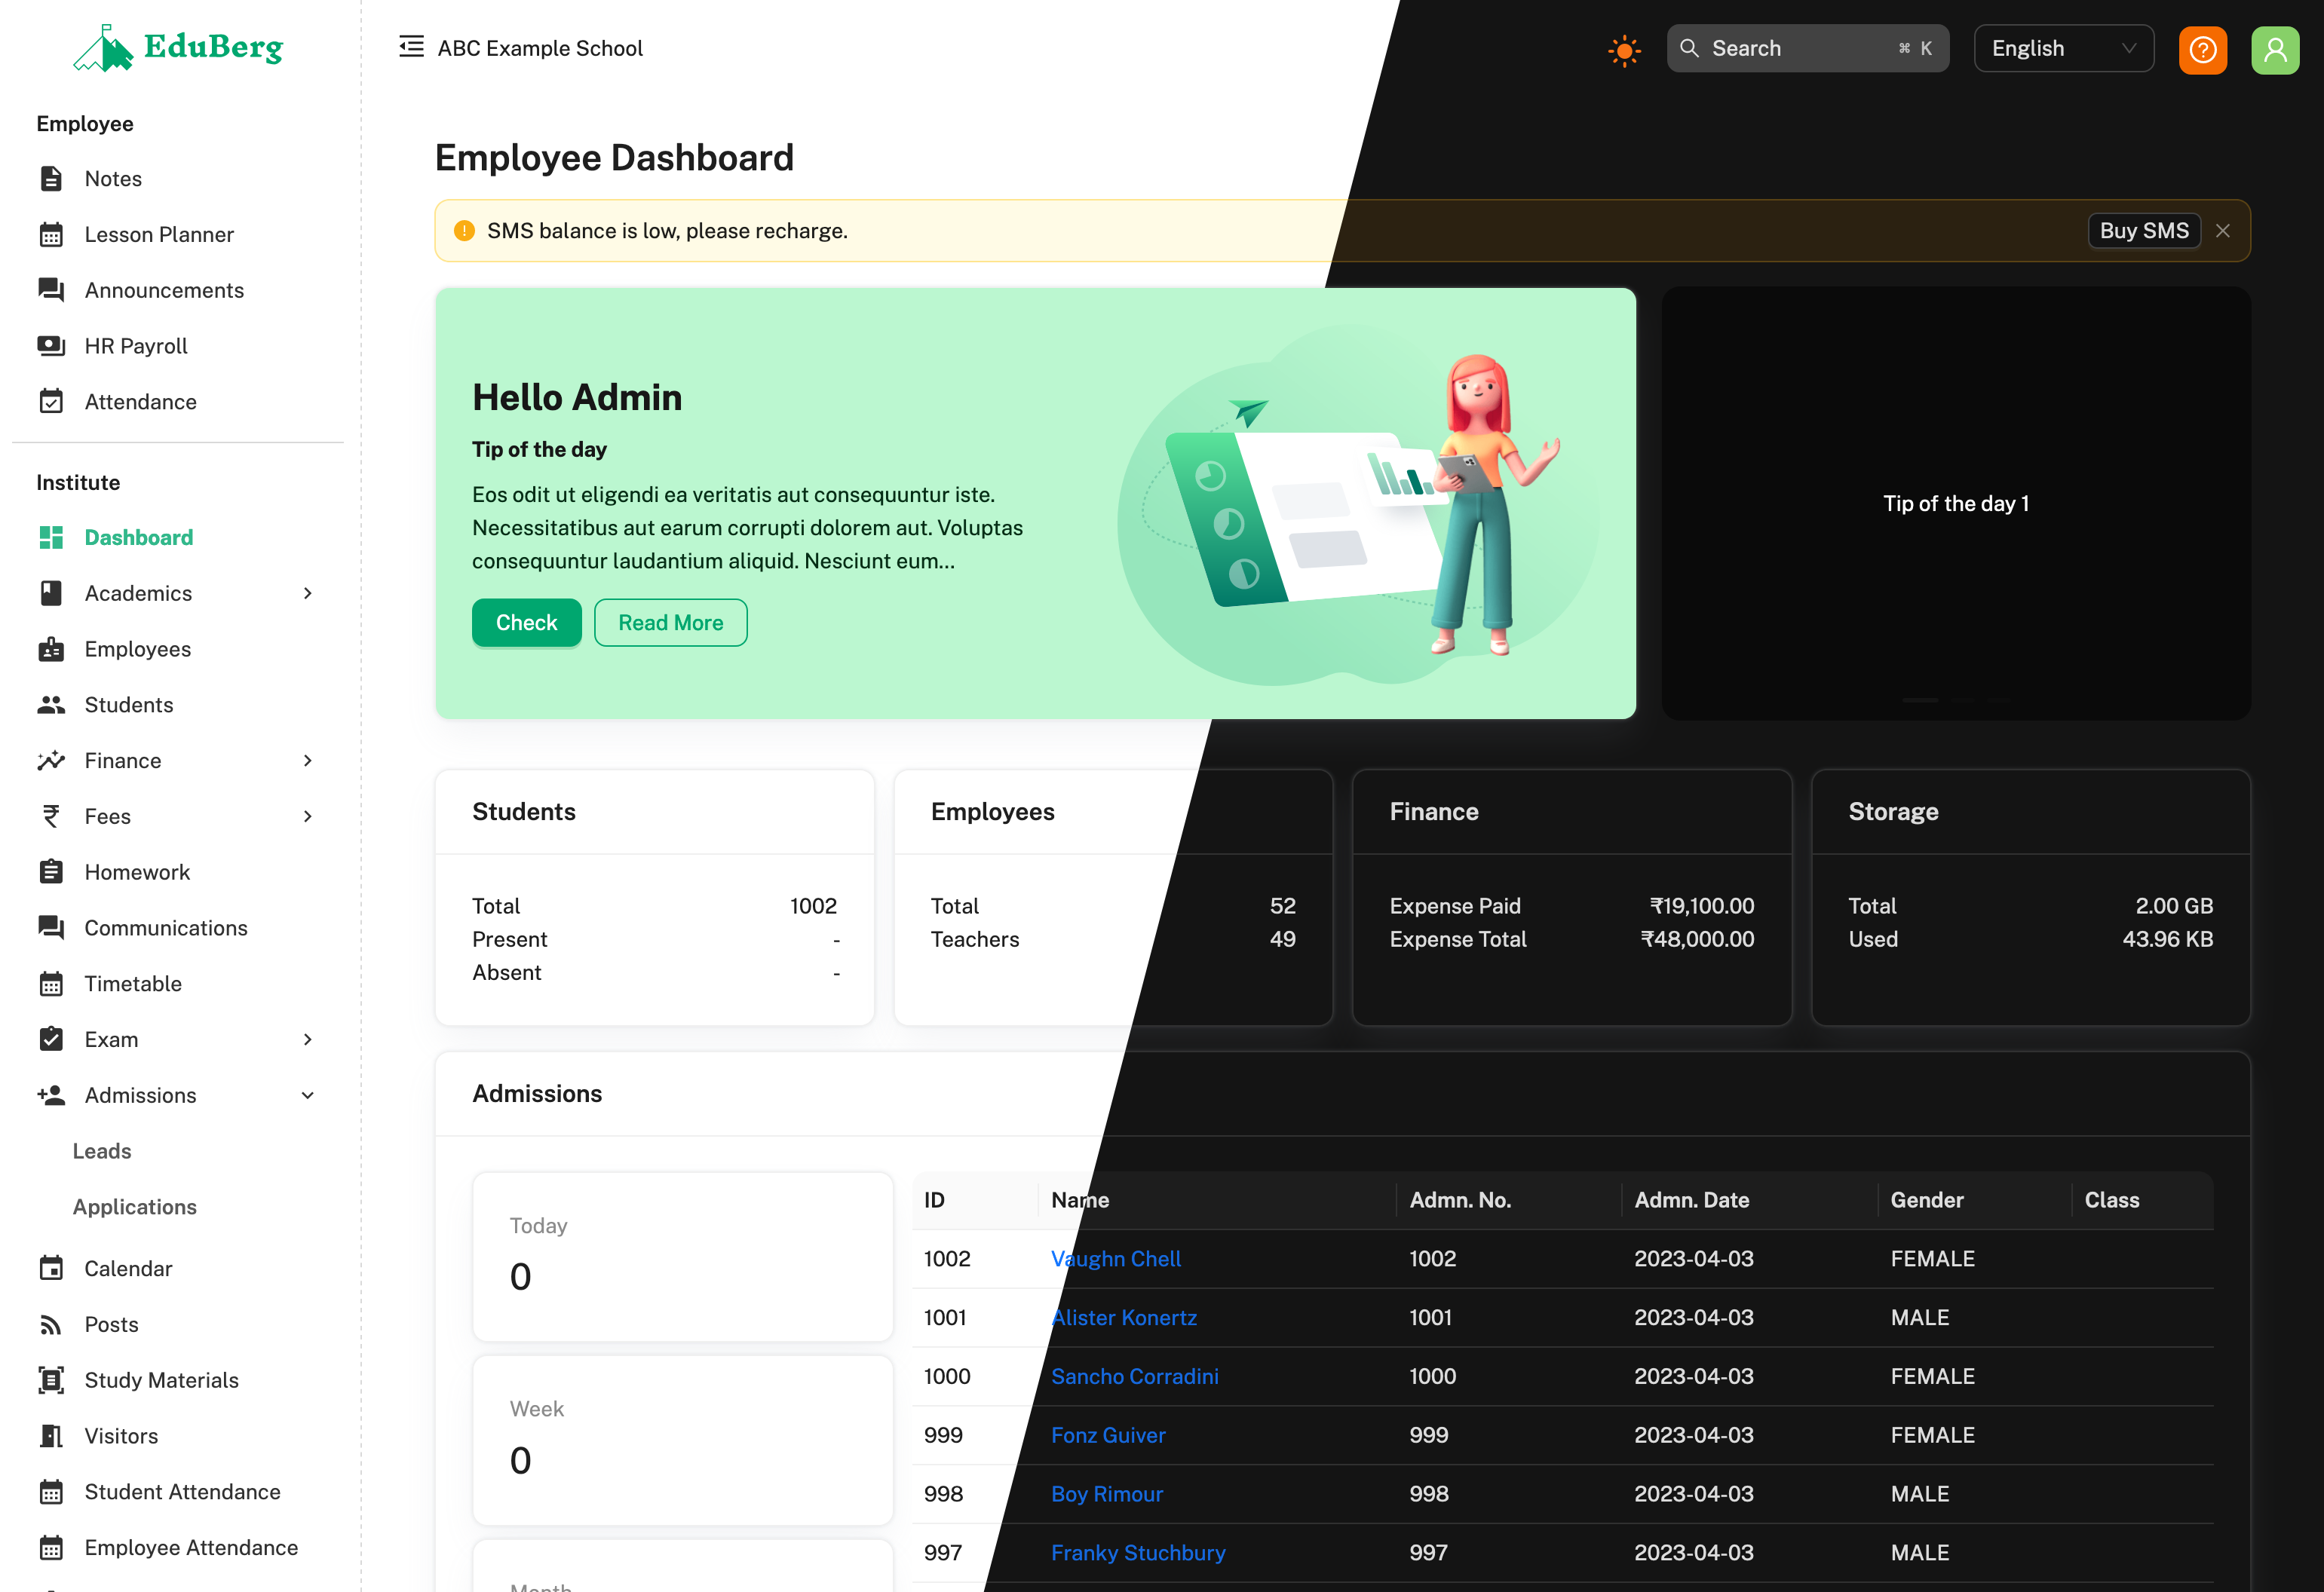Open Boy Rimour's admission link

pyautogui.click(x=1107, y=1495)
